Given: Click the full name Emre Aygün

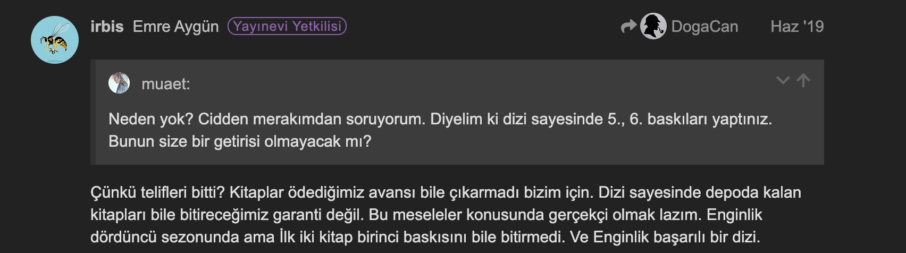Looking at the screenshot, I should 175,27.
